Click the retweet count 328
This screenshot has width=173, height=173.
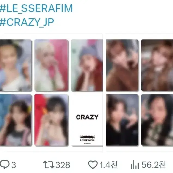tap(63, 165)
